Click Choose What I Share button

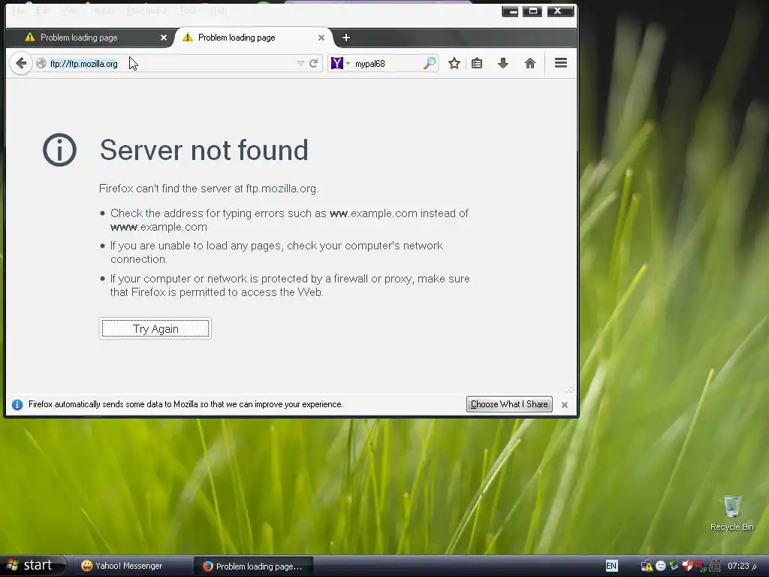[509, 404]
